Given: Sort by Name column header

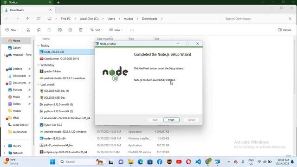Looking at the screenshot, I should point(46,39).
